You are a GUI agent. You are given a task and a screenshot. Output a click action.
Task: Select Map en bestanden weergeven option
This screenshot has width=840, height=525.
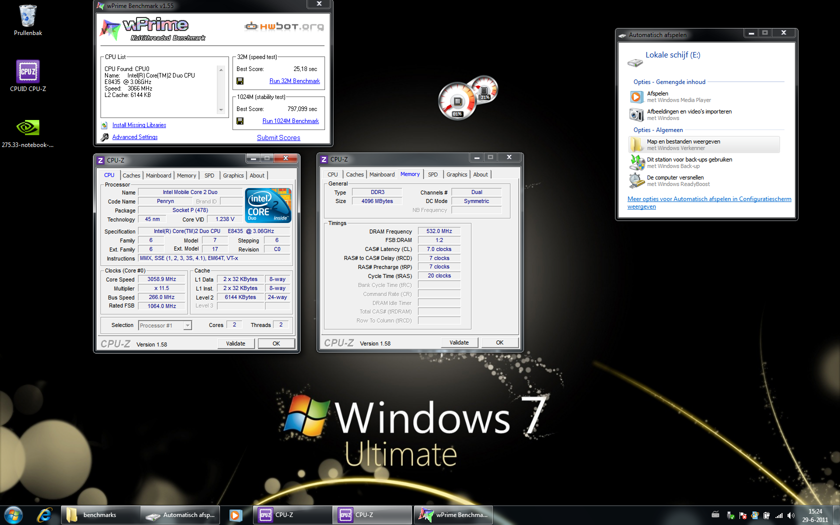click(x=704, y=144)
